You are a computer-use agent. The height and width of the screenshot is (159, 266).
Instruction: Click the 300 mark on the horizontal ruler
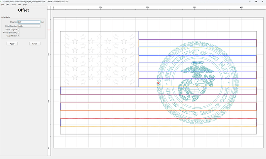point(194,7)
